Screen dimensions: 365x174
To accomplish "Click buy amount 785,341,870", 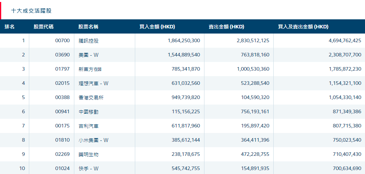I will (x=187, y=69).
